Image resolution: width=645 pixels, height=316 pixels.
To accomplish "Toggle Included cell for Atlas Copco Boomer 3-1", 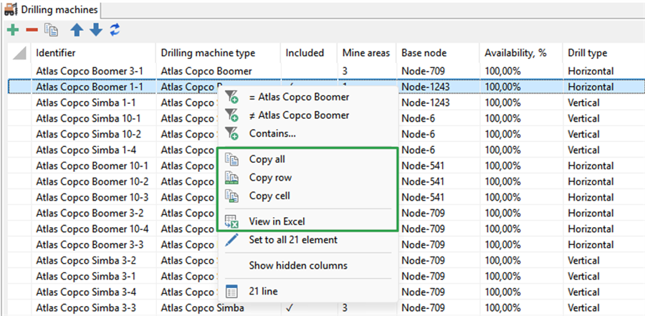I will tap(309, 71).
